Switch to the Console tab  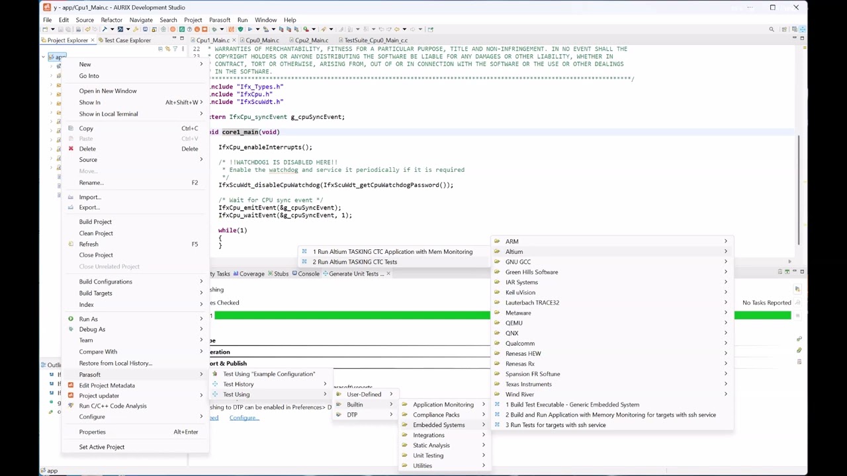(304, 274)
